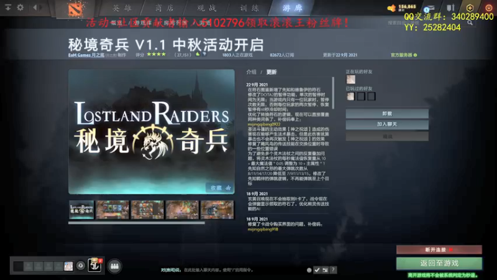497x280 pixels.
Task: Select the third screenshot thumbnail
Action: 147,210
